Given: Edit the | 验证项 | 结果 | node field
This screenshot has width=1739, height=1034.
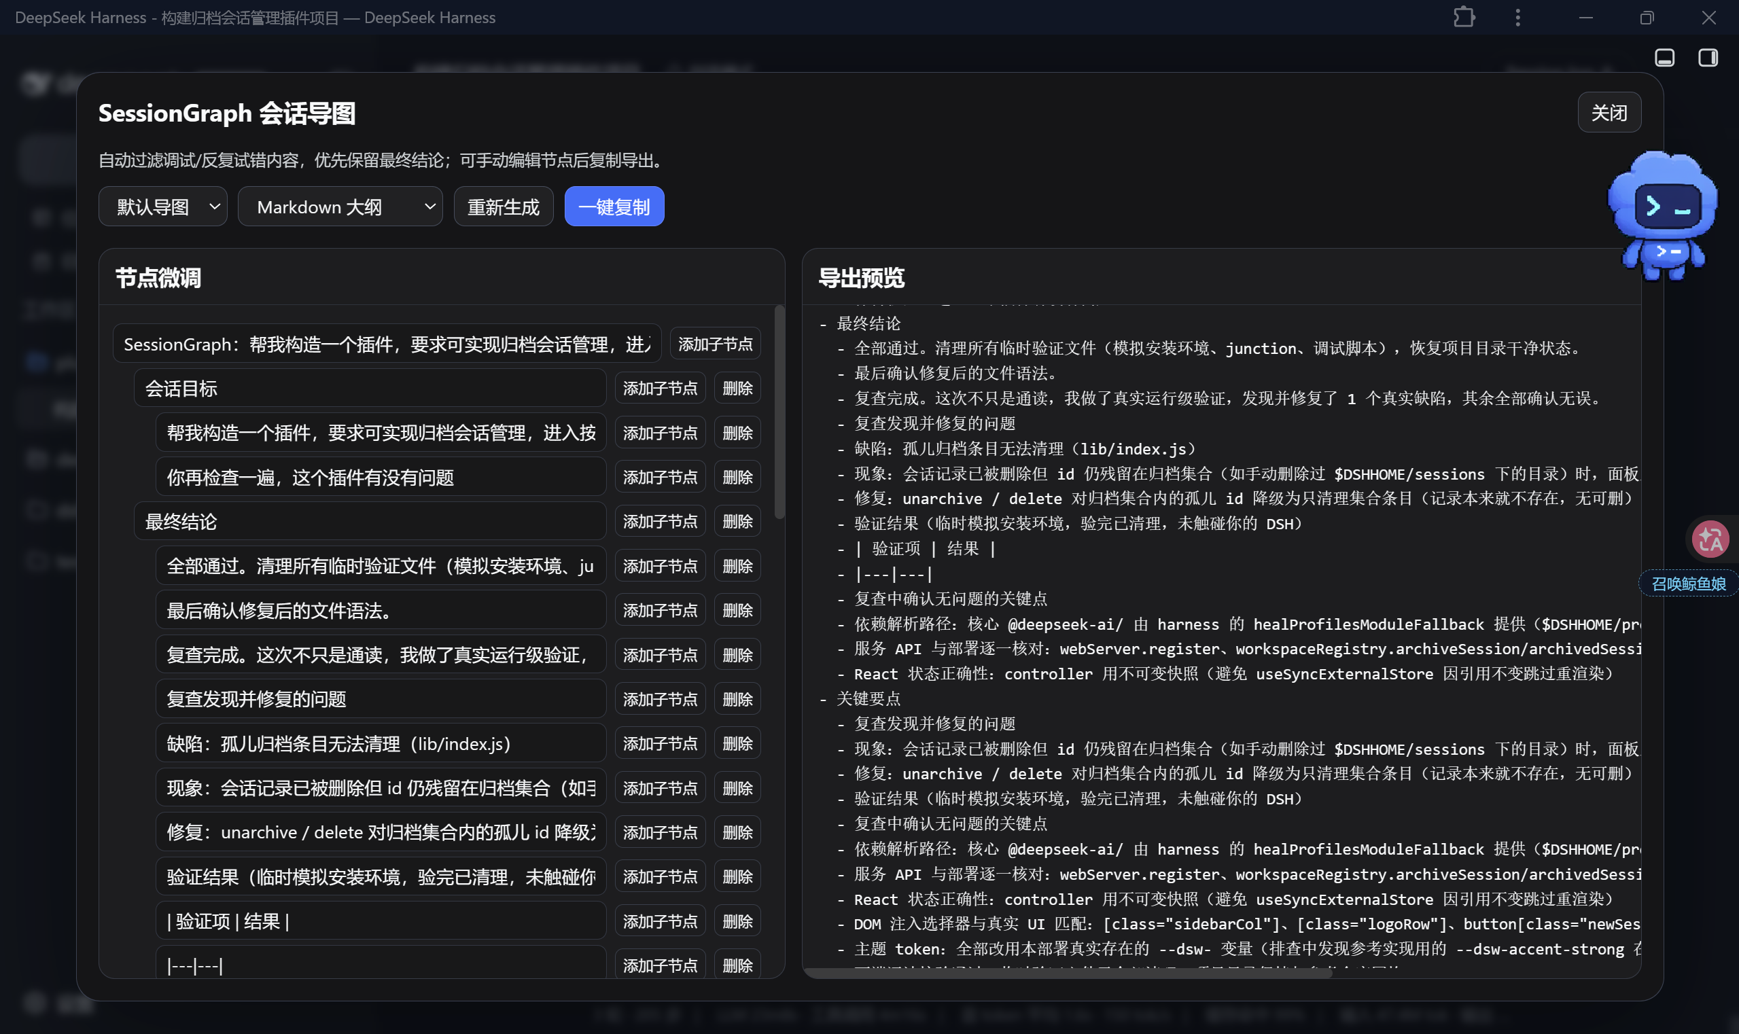Looking at the screenshot, I should pyautogui.click(x=381, y=921).
